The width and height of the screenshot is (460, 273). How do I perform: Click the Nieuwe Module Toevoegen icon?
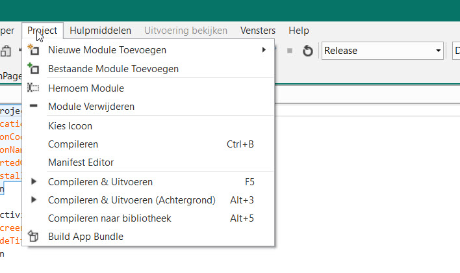tap(34, 50)
